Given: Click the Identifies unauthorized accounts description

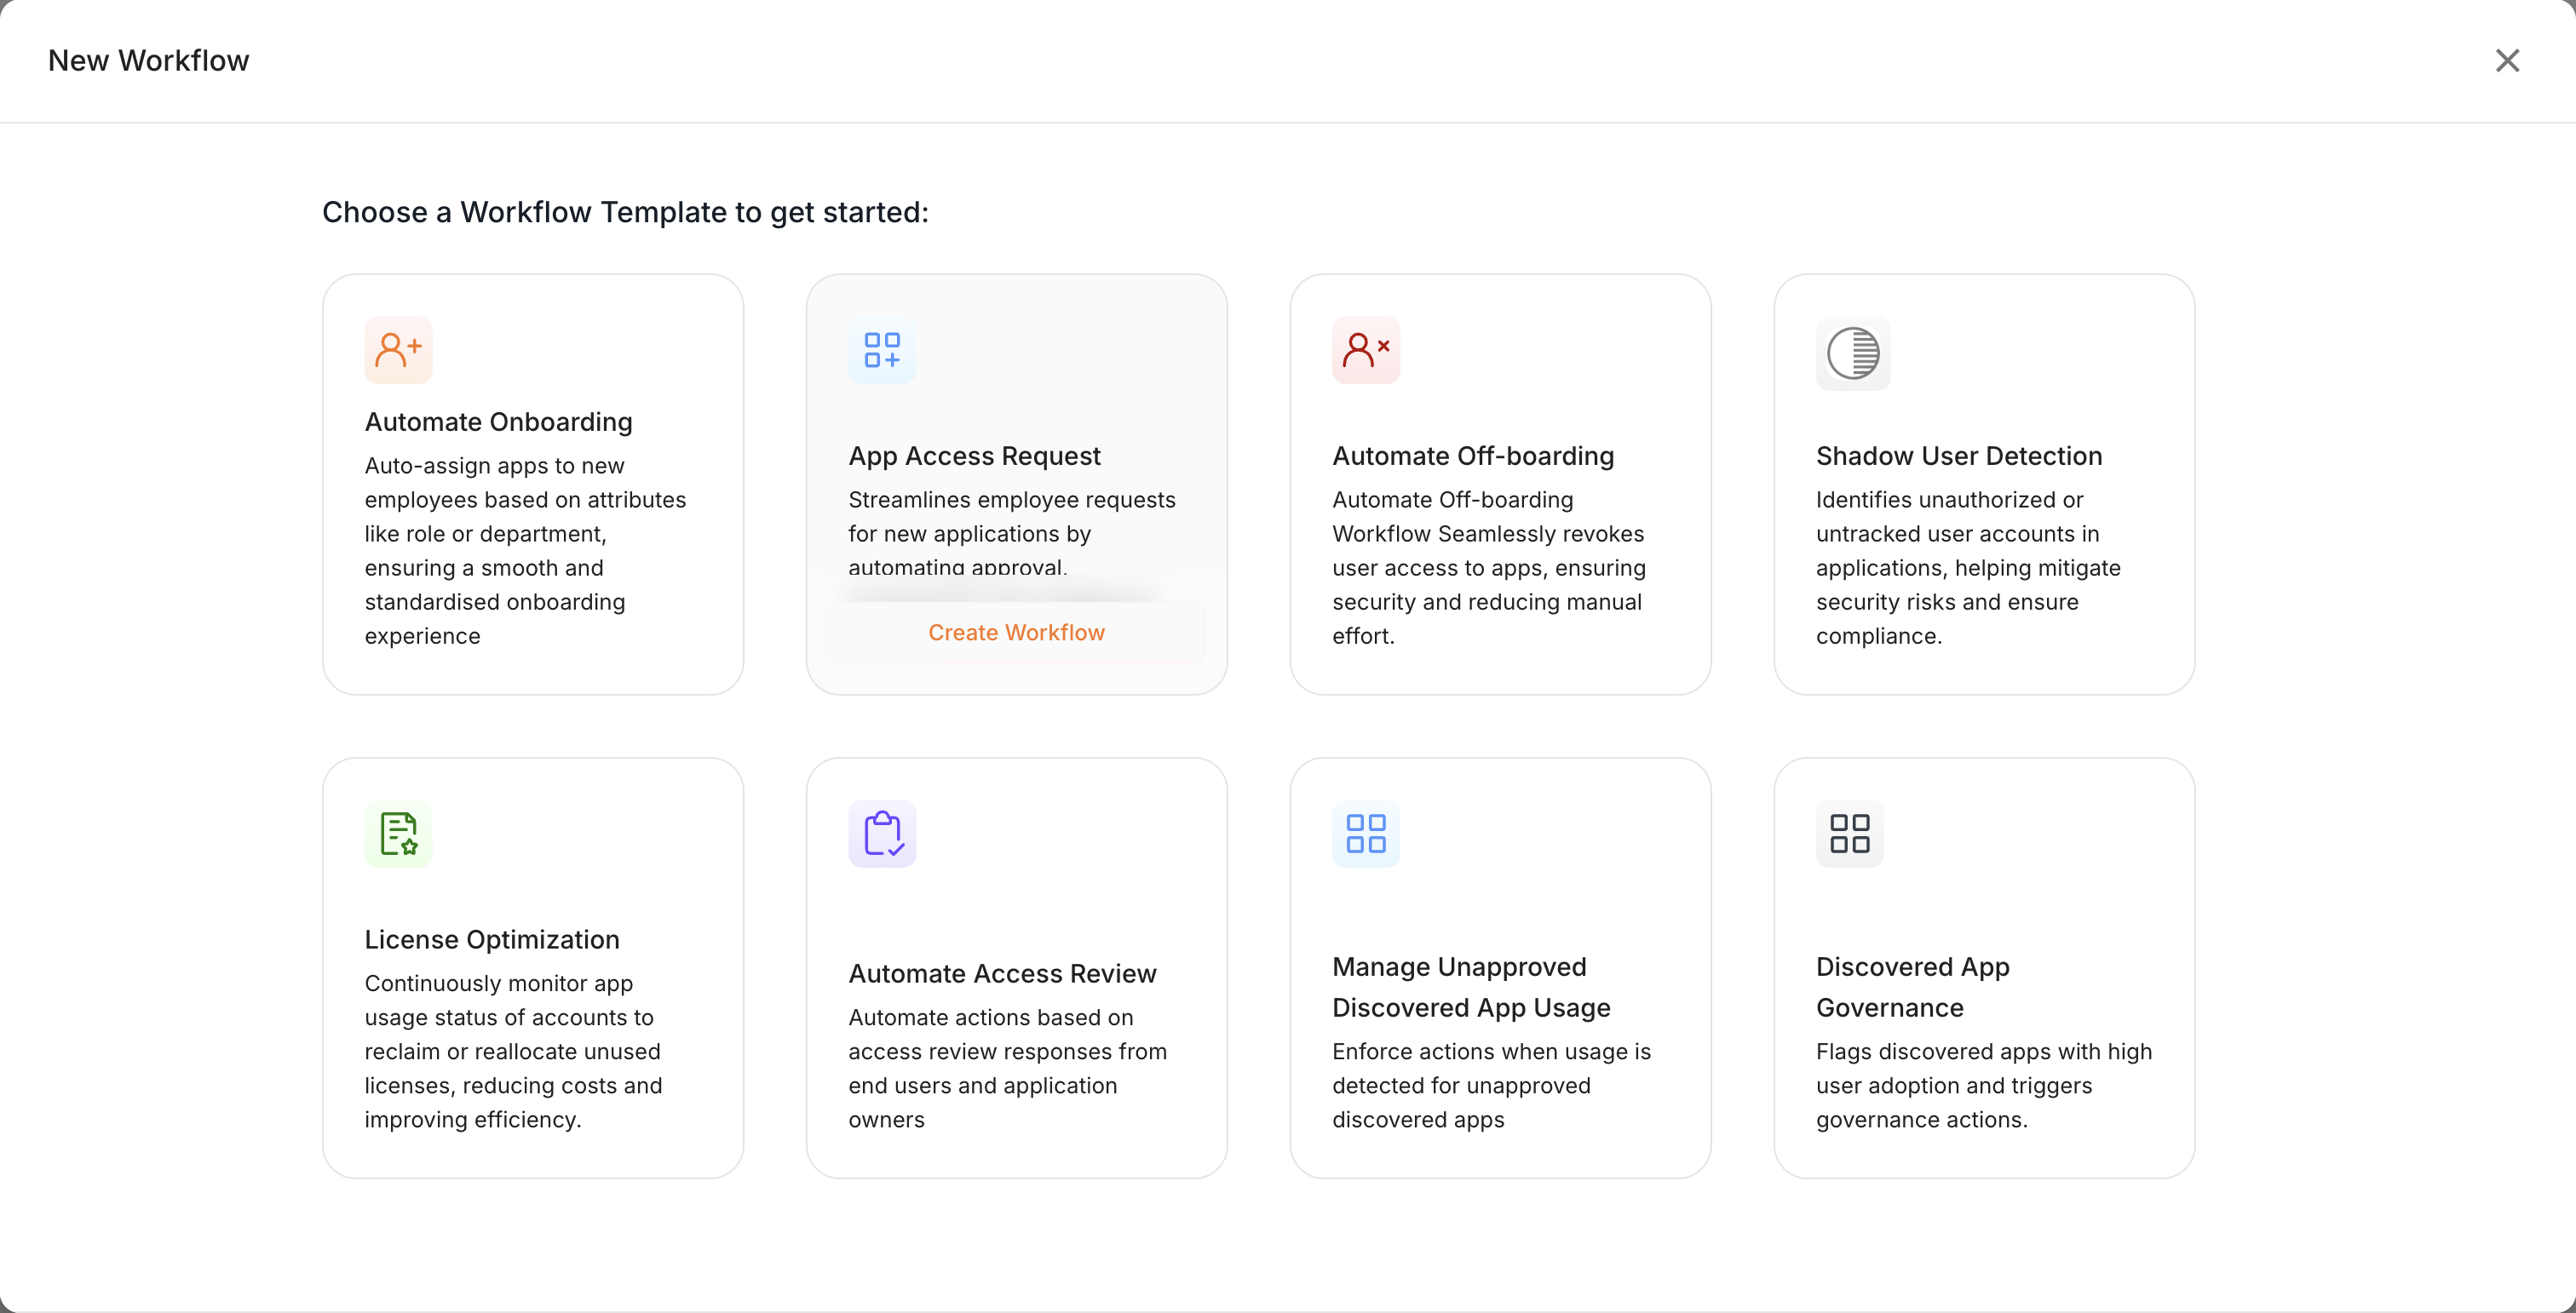Looking at the screenshot, I should click(x=1968, y=568).
